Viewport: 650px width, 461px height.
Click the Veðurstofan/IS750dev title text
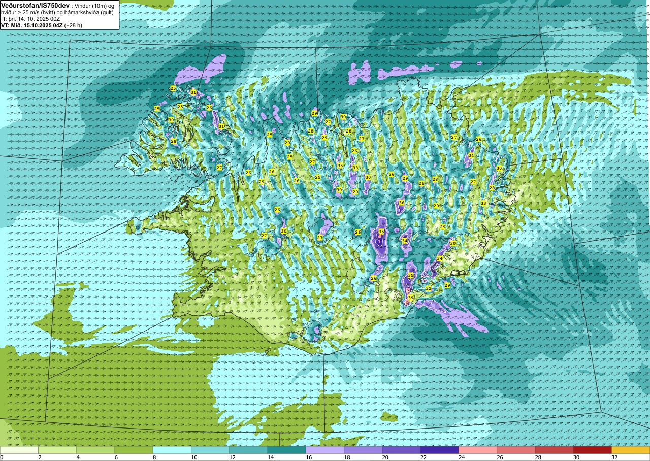click(x=35, y=5)
